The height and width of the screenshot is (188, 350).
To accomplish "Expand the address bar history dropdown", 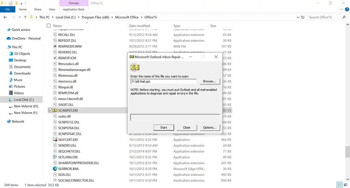I will point(298,17).
